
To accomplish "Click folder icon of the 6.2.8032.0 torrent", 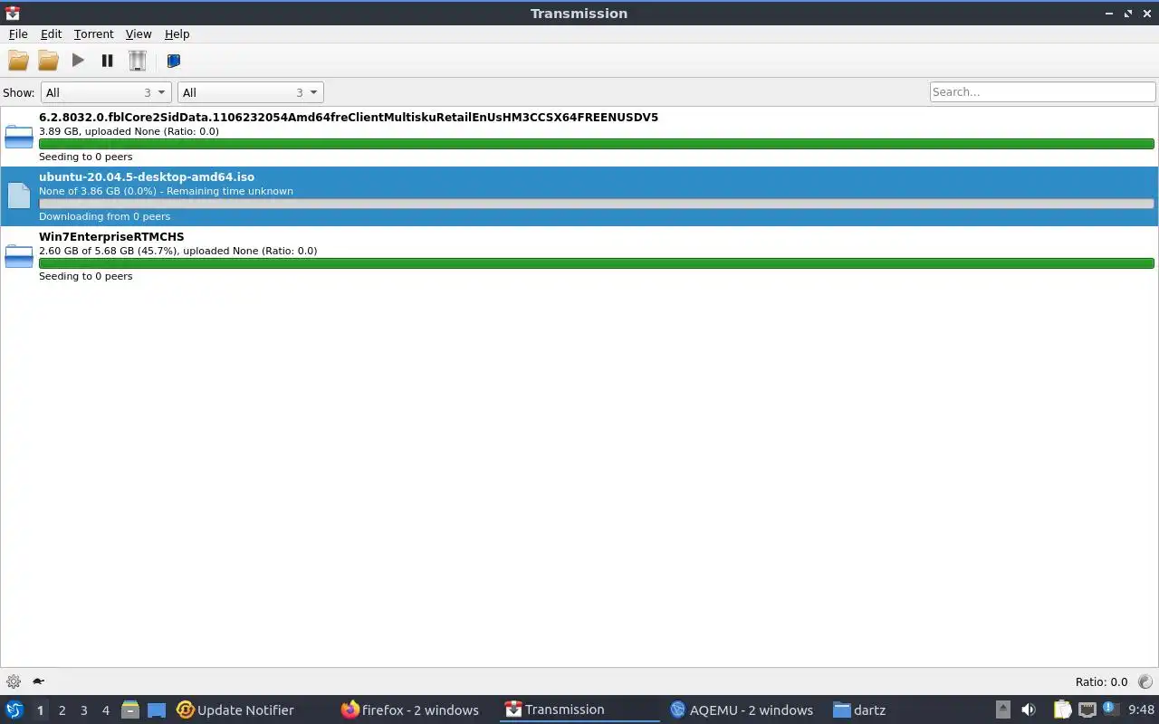I will 19,137.
